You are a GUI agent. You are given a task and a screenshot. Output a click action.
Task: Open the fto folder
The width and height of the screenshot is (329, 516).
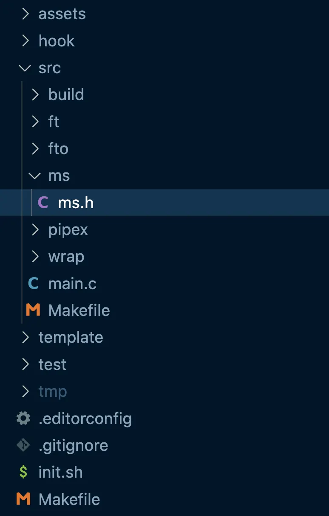click(58, 149)
